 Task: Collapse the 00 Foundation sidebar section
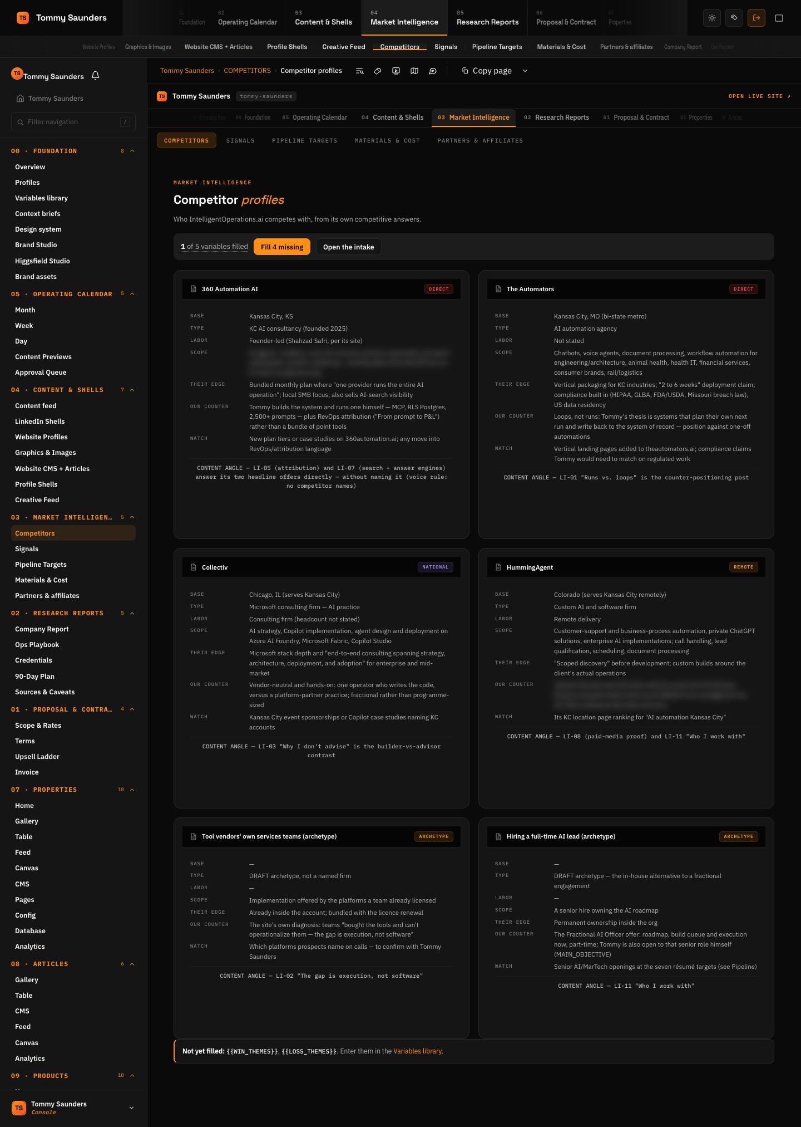132,151
